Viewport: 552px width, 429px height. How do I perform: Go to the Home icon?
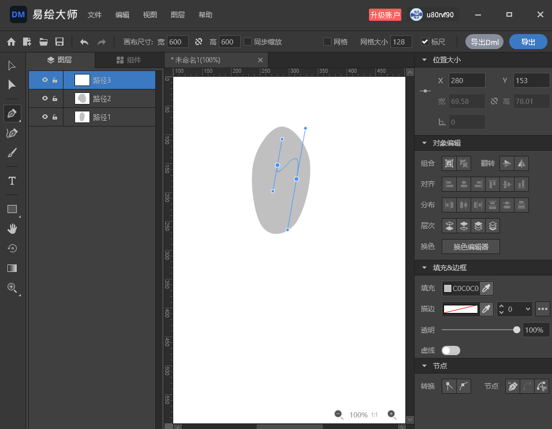[12, 42]
